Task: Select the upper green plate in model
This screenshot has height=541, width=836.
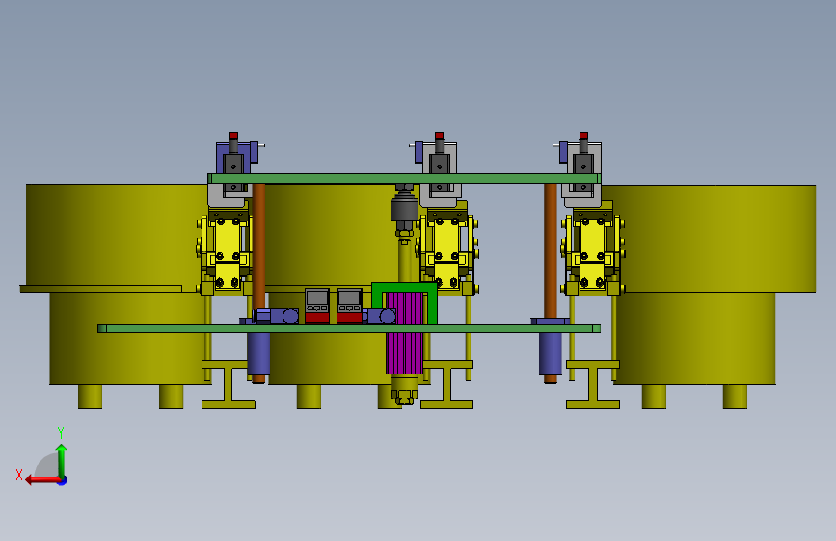Action: click(404, 179)
